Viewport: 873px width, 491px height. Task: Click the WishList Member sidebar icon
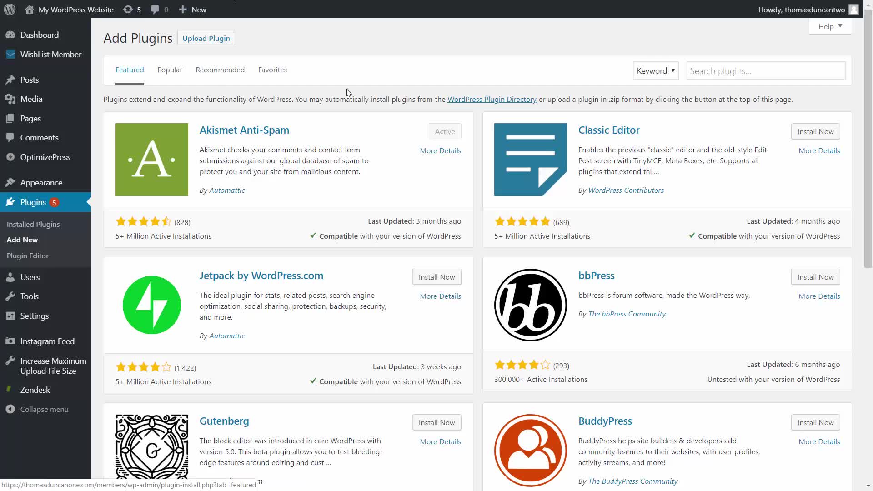point(10,55)
